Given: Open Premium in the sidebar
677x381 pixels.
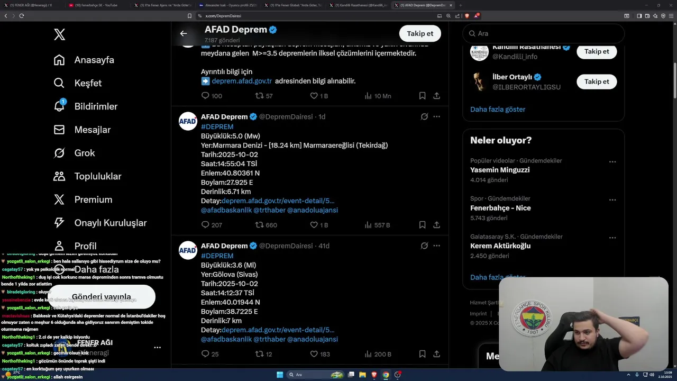Looking at the screenshot, I should click(83, 199).
